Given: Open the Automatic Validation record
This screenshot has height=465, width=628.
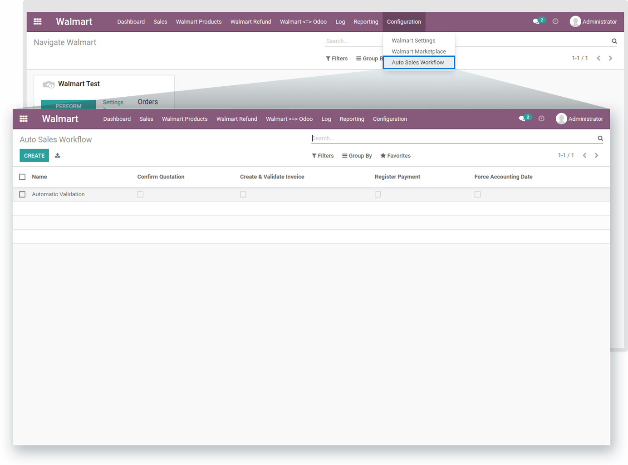Looking at the screenshot, I should (58, 194).
